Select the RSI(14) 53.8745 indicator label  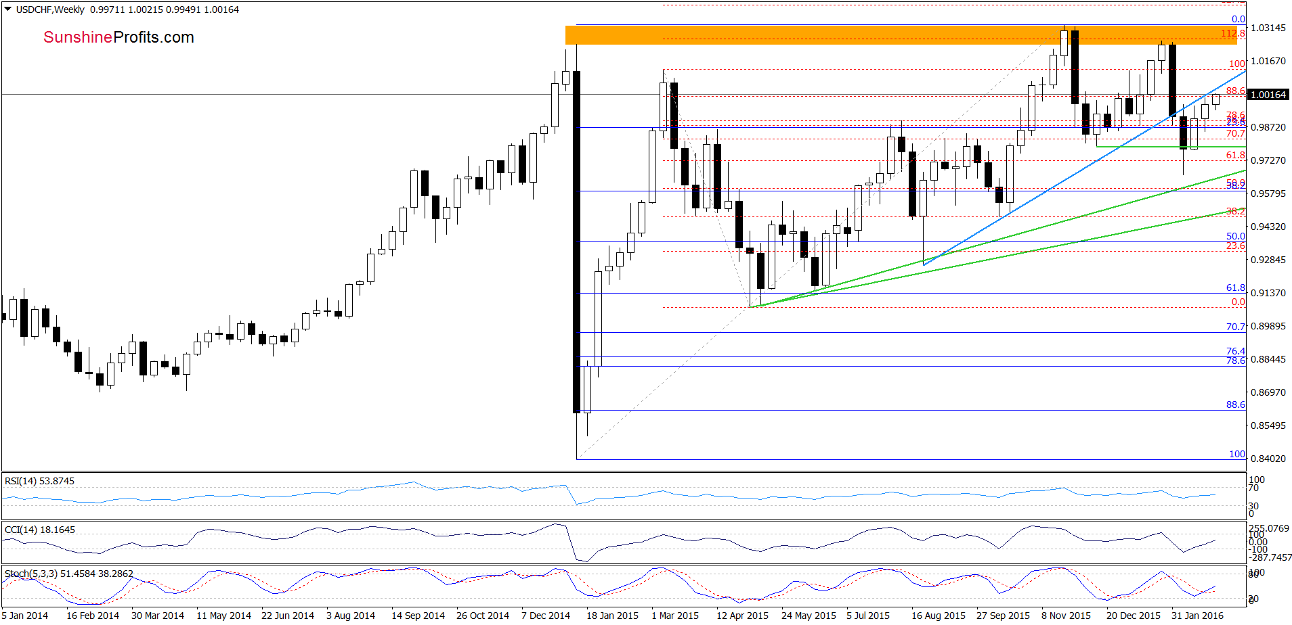39,481
